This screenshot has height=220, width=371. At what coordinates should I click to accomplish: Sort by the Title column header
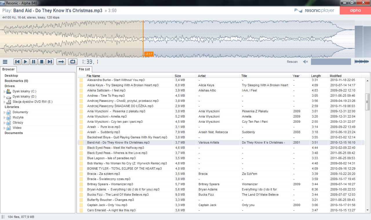tap(265, 76)
